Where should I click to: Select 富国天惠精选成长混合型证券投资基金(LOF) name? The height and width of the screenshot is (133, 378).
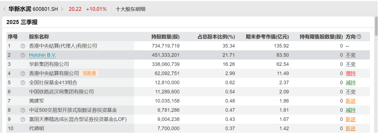tap(78, 119)
